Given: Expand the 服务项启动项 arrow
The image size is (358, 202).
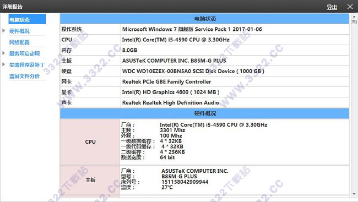Looking at the screenshot, I should pyautogui.click(x=4, y=53).
